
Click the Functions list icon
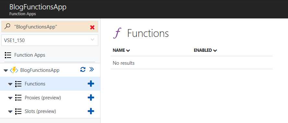pyautogui.click(x=18, y=84)
